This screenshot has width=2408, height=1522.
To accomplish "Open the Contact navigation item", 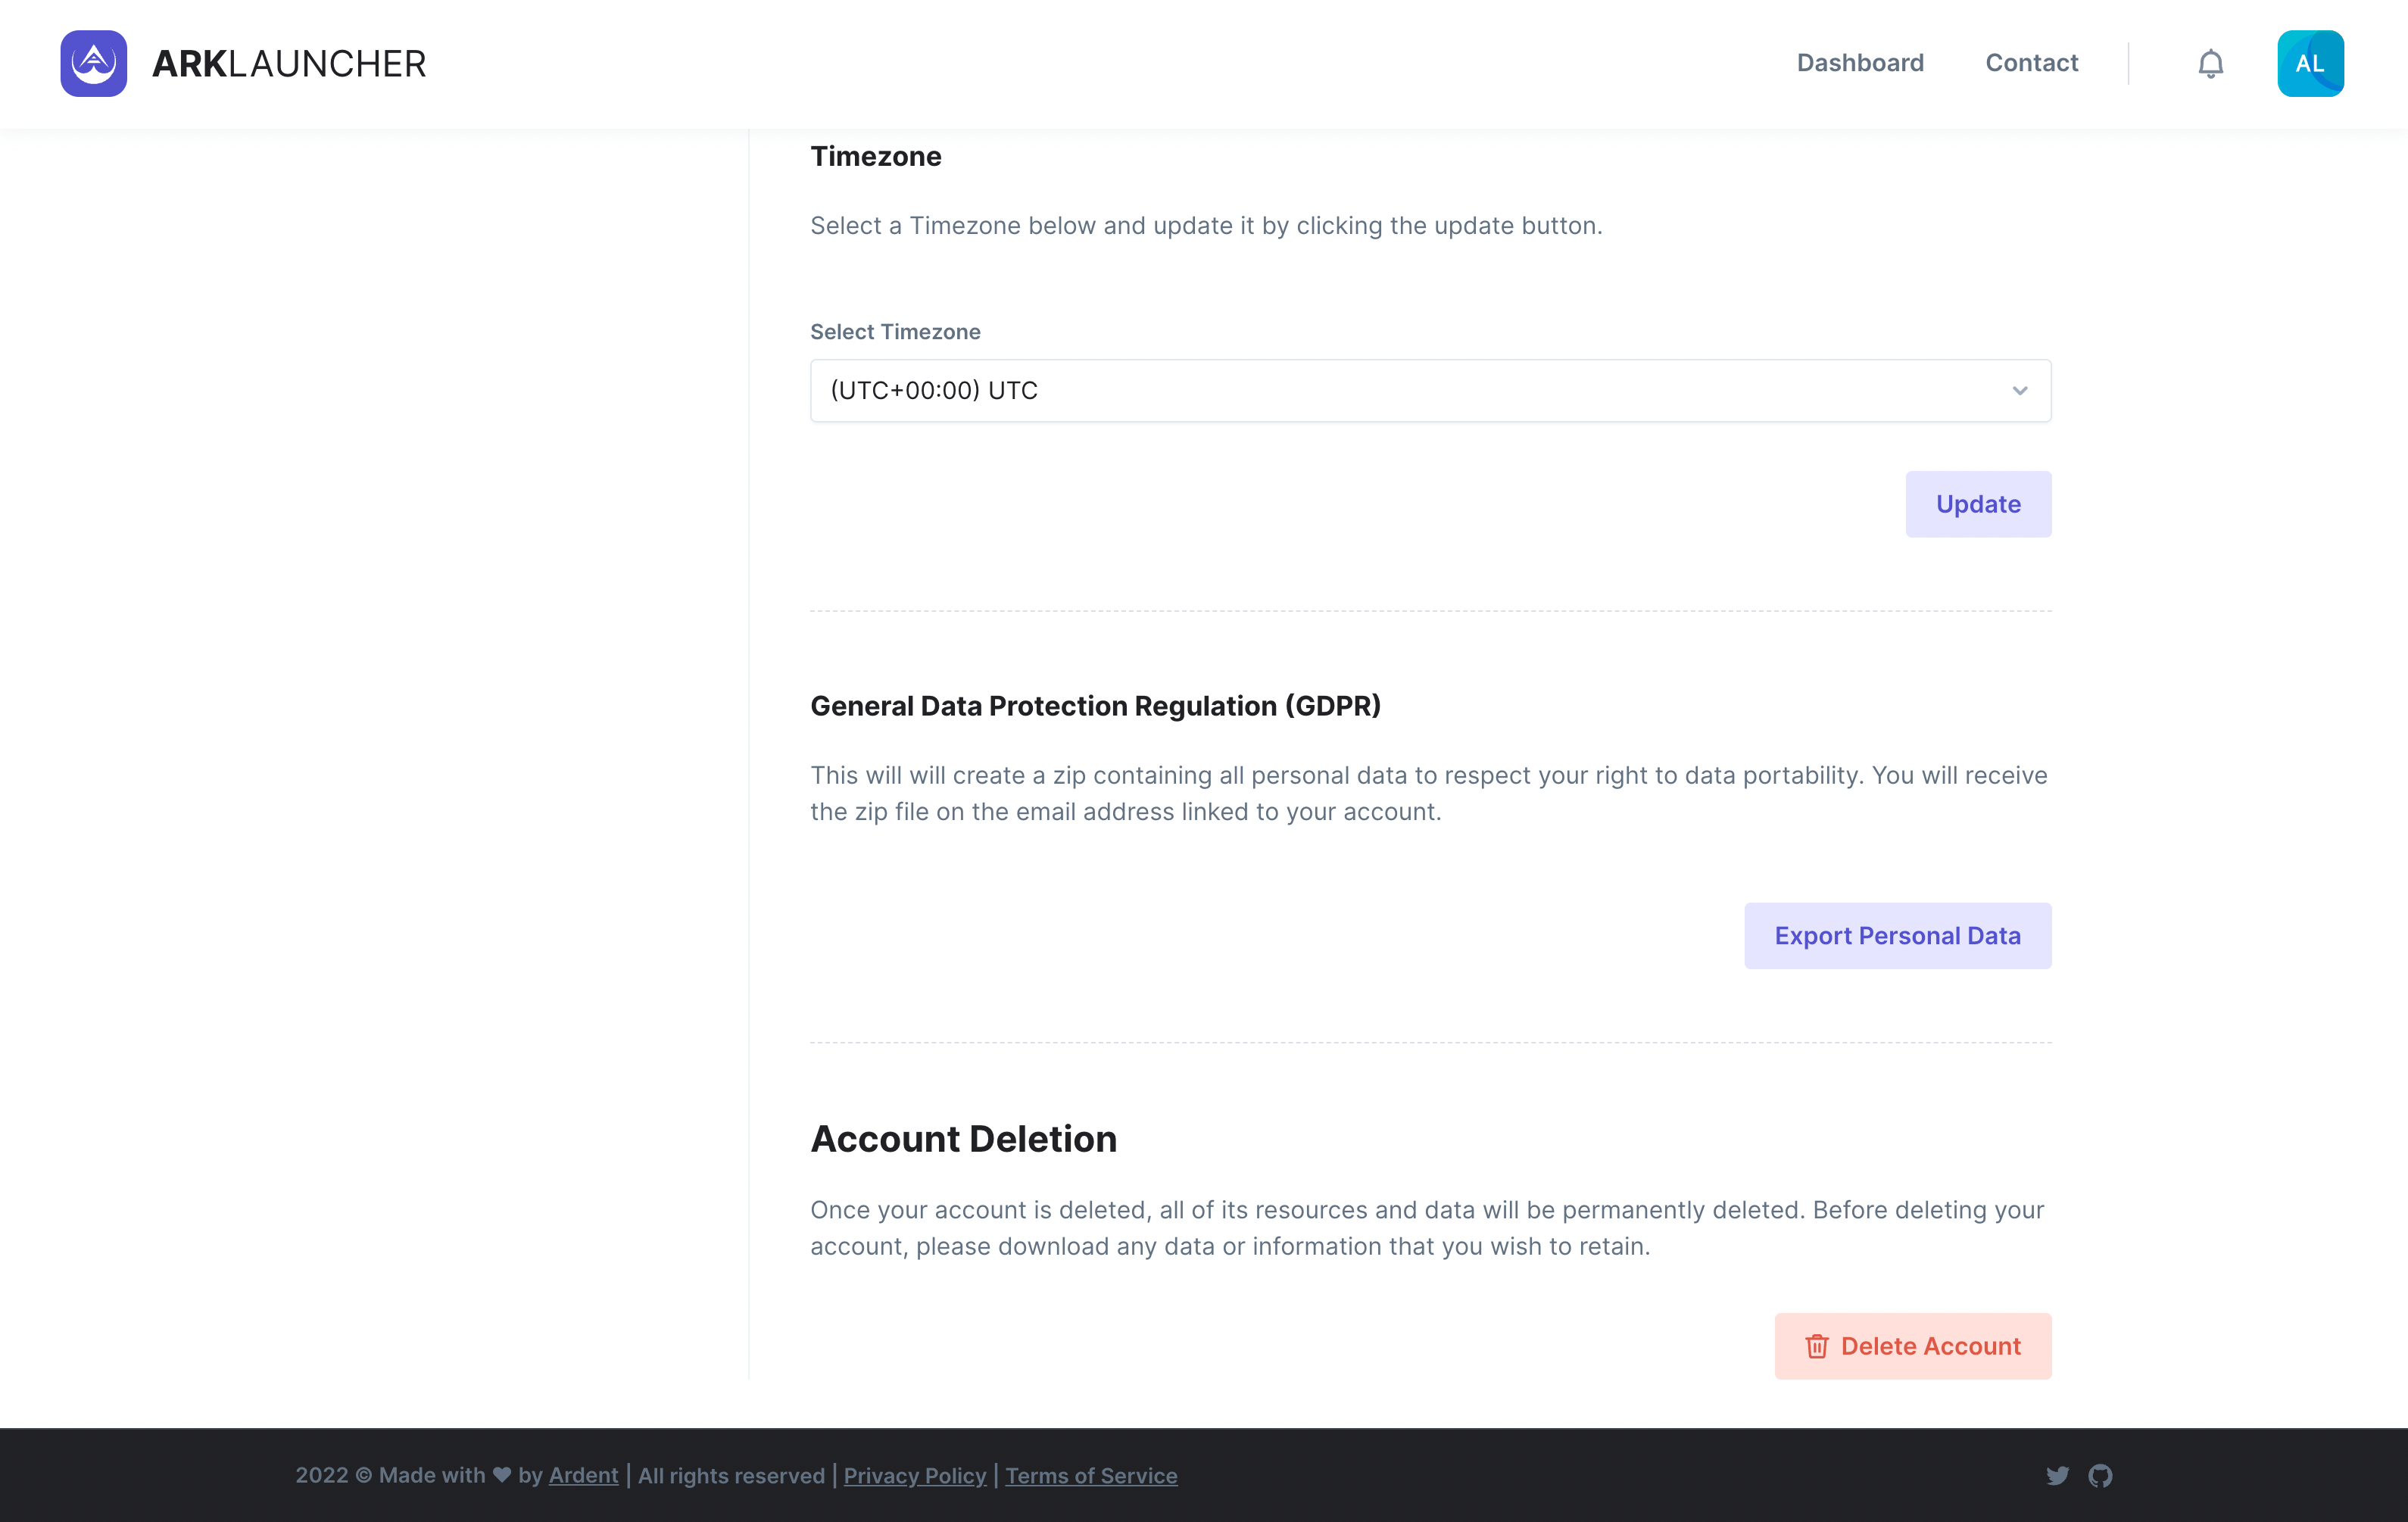I will (2031, 63).
